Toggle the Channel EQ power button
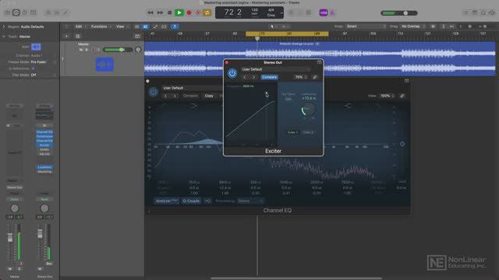Screen dimensions: 499x280 [x=154, y=92]
